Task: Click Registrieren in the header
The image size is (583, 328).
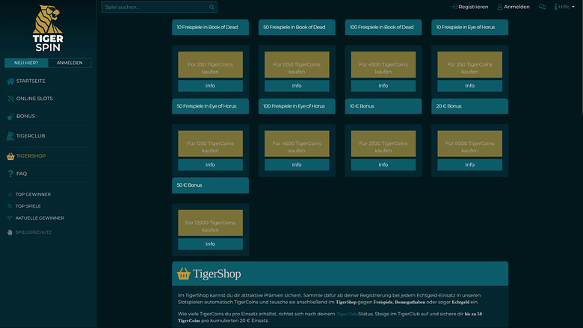Action: tap(473, 7)
